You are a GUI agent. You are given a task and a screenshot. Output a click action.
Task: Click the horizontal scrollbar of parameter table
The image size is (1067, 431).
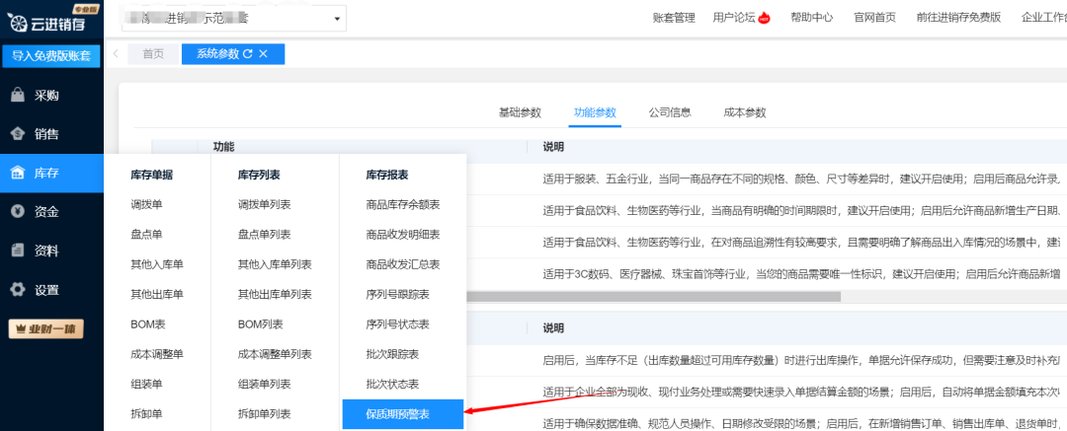tap(653, 297)
